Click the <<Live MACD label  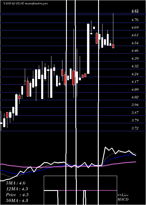123,197
